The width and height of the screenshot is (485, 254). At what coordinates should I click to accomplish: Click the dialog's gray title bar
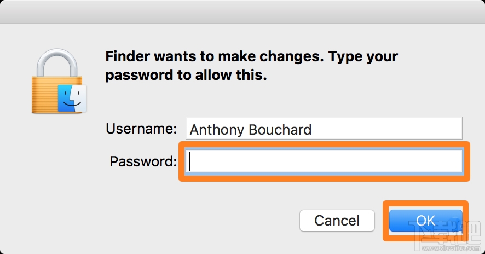242,11
